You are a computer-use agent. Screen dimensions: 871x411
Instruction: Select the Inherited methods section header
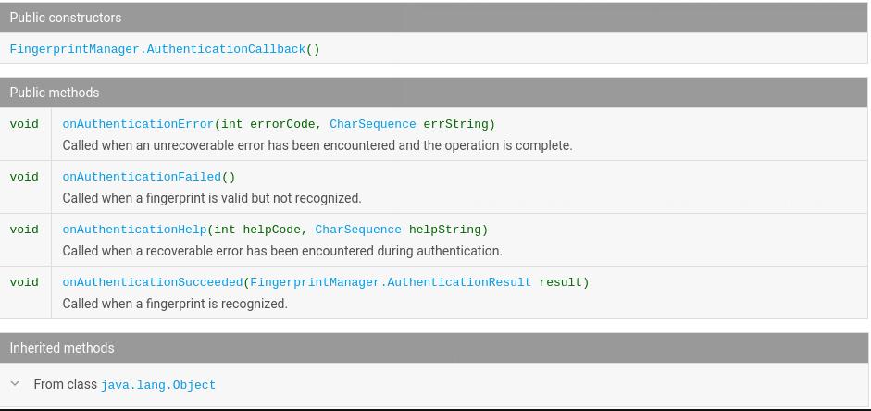coord(62,348)
